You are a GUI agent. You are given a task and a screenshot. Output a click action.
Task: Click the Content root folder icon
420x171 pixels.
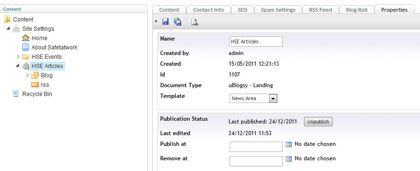point(7,19)
